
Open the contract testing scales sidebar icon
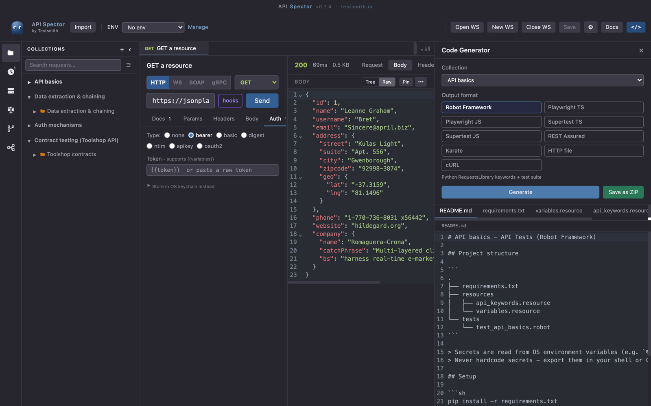click(11, 110)
